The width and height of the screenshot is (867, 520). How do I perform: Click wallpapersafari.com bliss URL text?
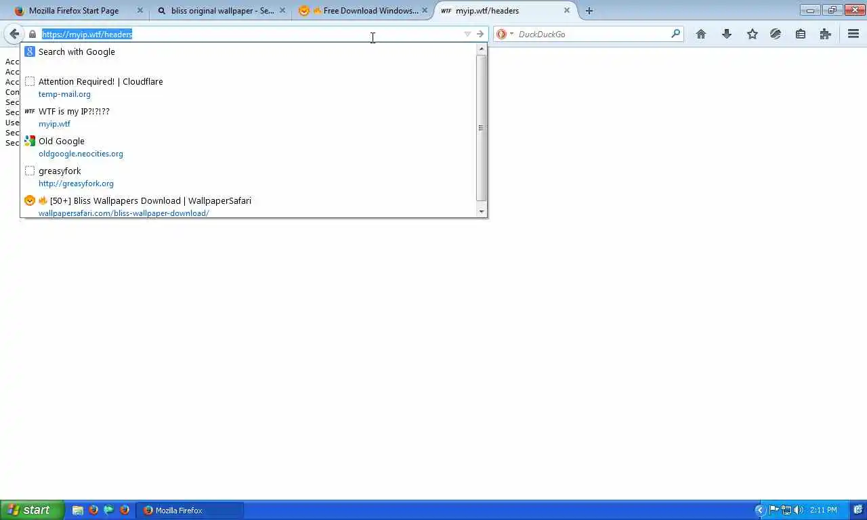click(123, 213)
